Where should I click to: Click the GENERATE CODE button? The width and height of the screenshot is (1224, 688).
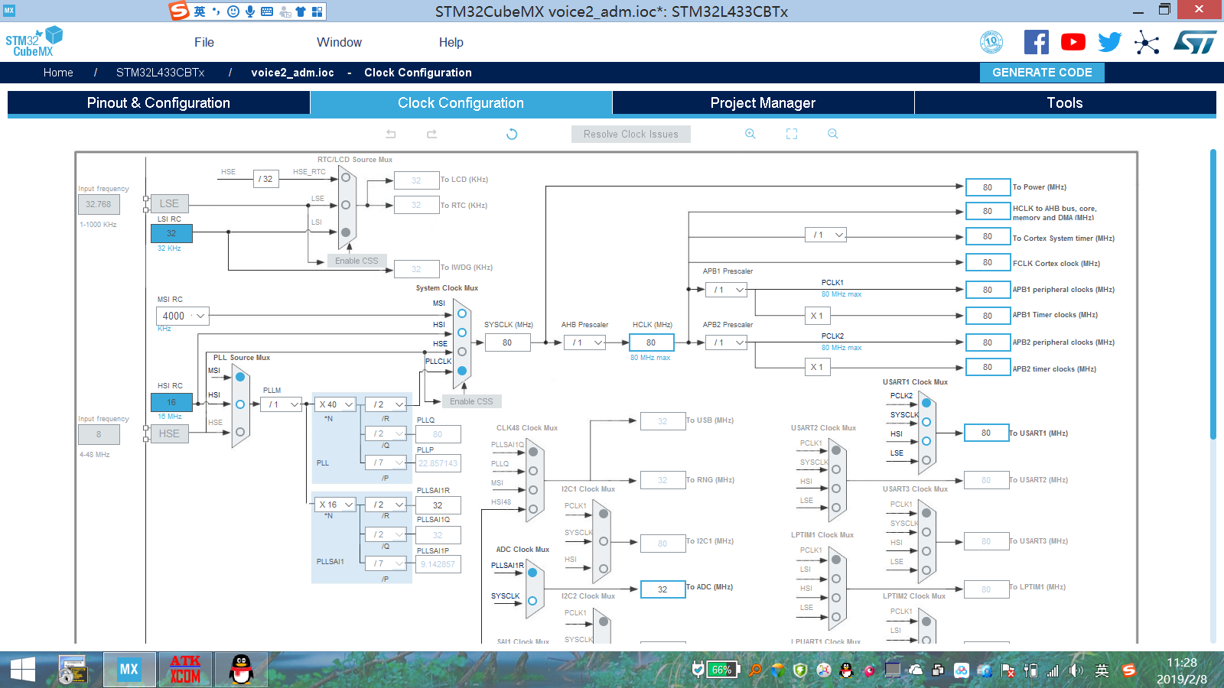click(x=1042, y=73)
